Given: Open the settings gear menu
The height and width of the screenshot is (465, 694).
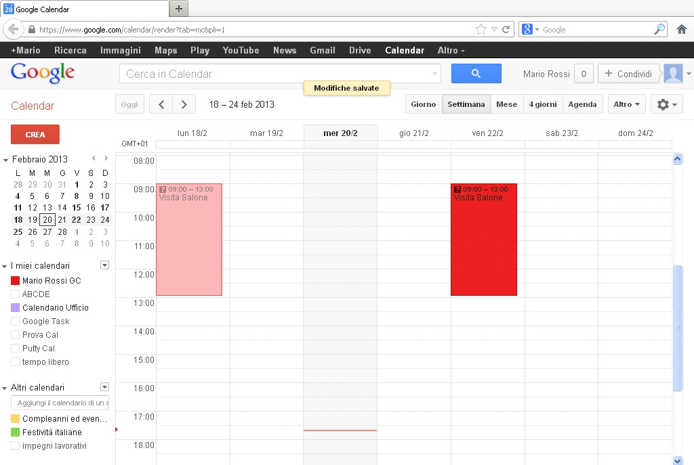Looking at the screenshot, I should click(667, 104).
